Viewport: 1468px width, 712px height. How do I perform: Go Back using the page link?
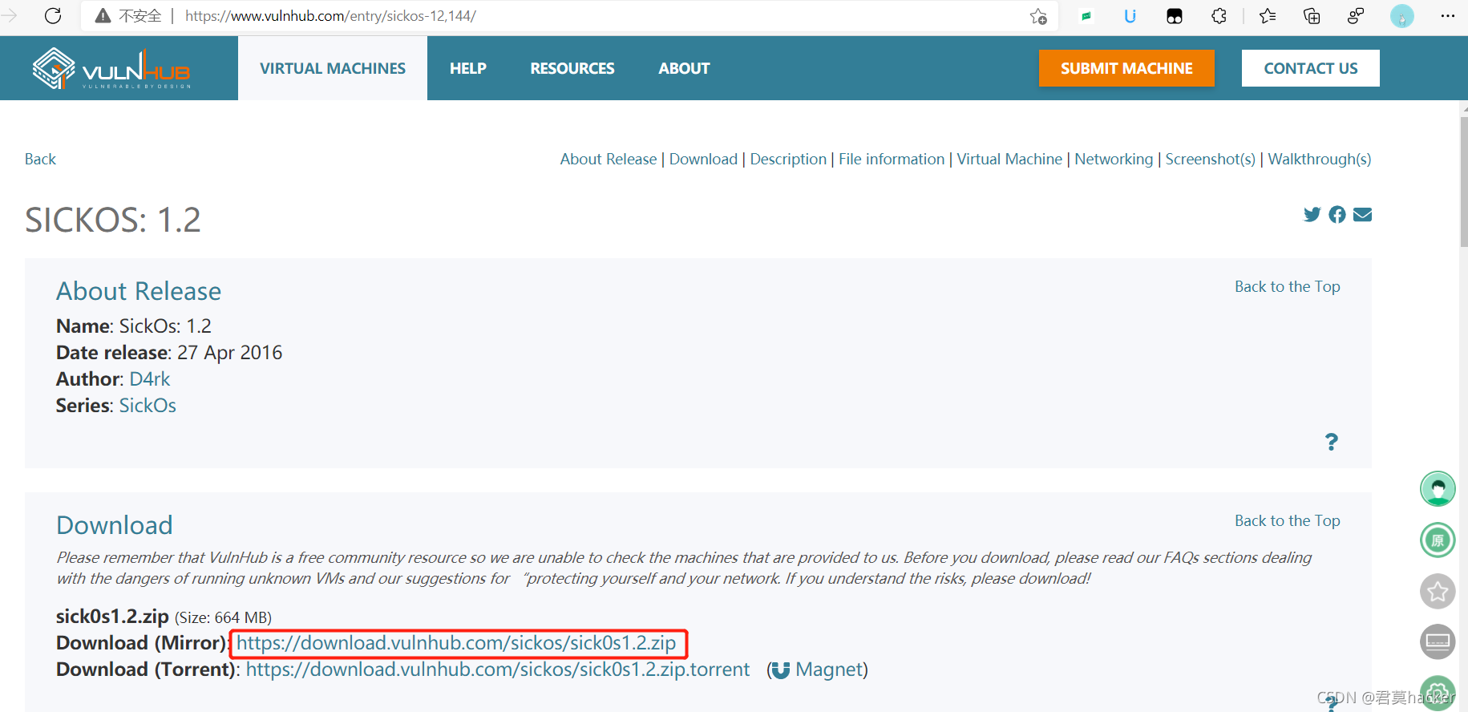(40, 159)
